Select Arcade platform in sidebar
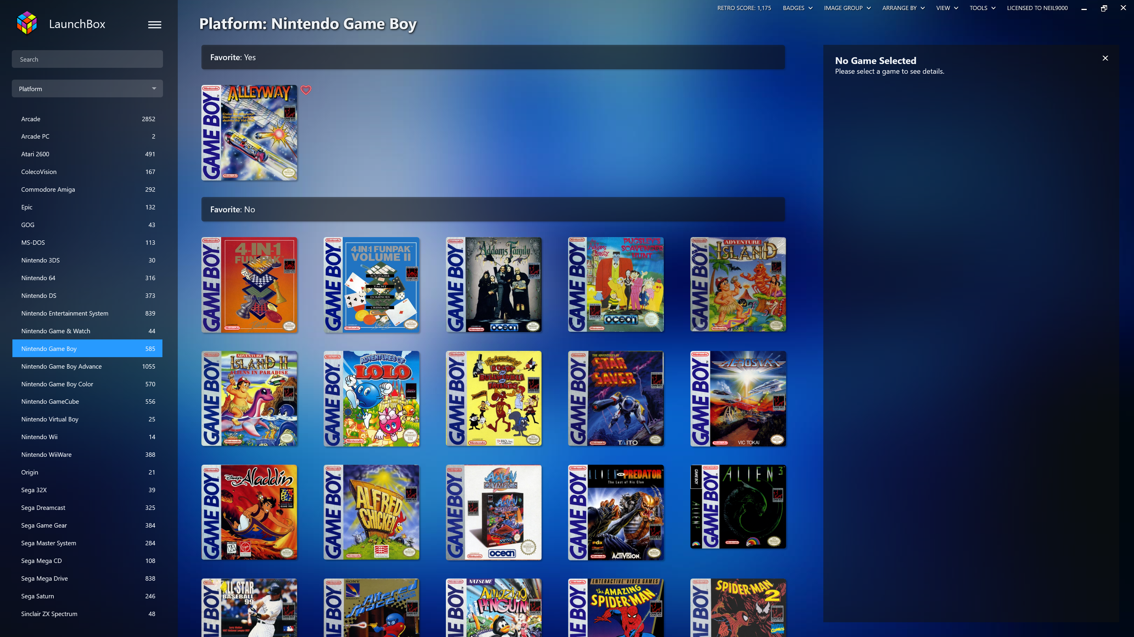 point(87,119)
